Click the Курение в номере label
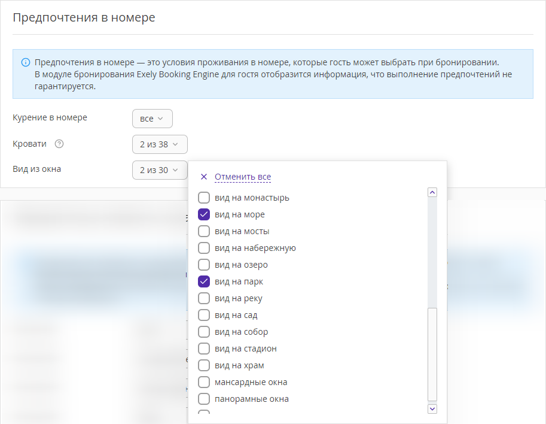This screenshot has height=424, width=546. click(x=50, y=117)
